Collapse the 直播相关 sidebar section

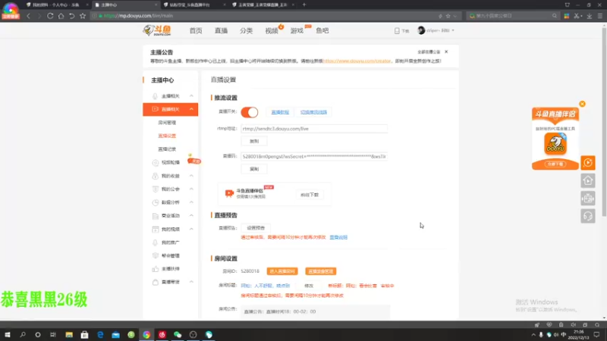[x=192, y=109]
